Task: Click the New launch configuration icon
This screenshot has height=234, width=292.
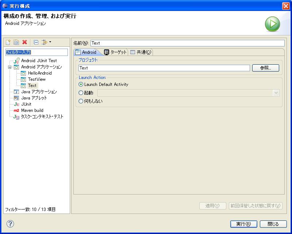Action: click(8, 42)
